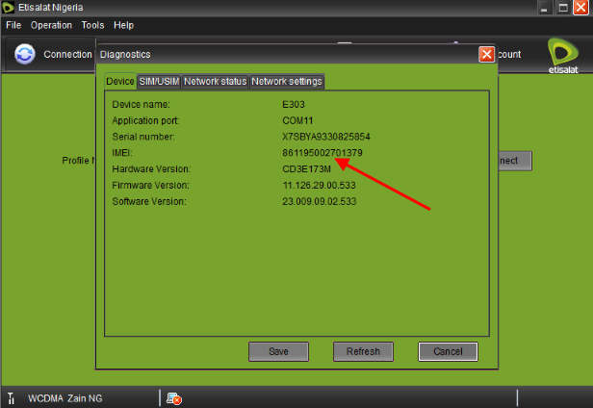Click the Connection toolbar label
Screen dimensions: 593x408
click(x=67, y=55)
